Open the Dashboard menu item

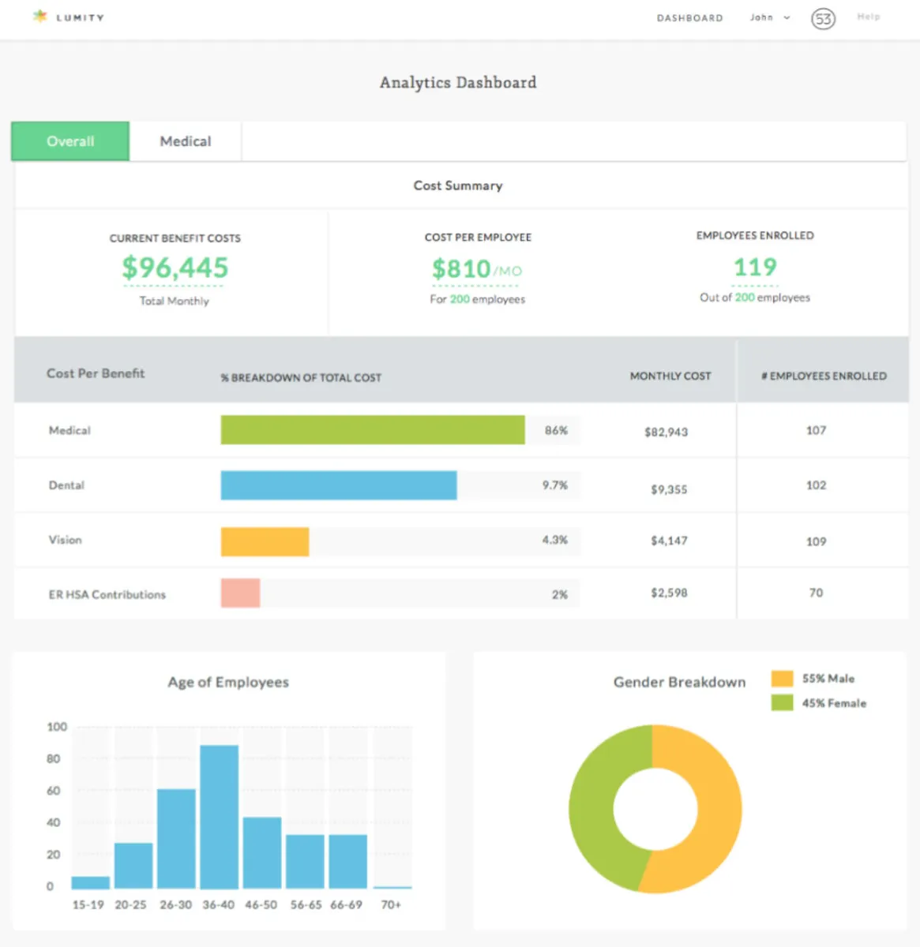(689, 18)
